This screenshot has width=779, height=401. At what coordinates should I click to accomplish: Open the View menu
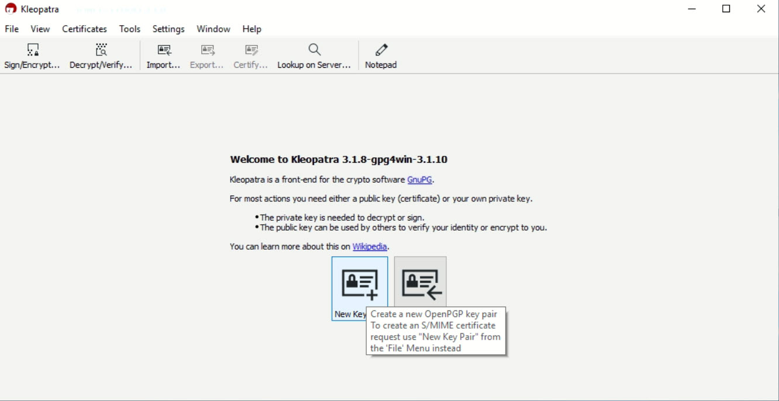pos(40,29)
